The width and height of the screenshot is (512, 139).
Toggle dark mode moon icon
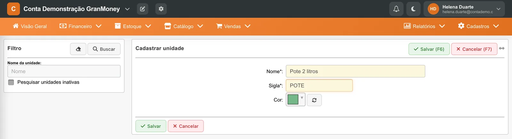[x=413, y=9]
